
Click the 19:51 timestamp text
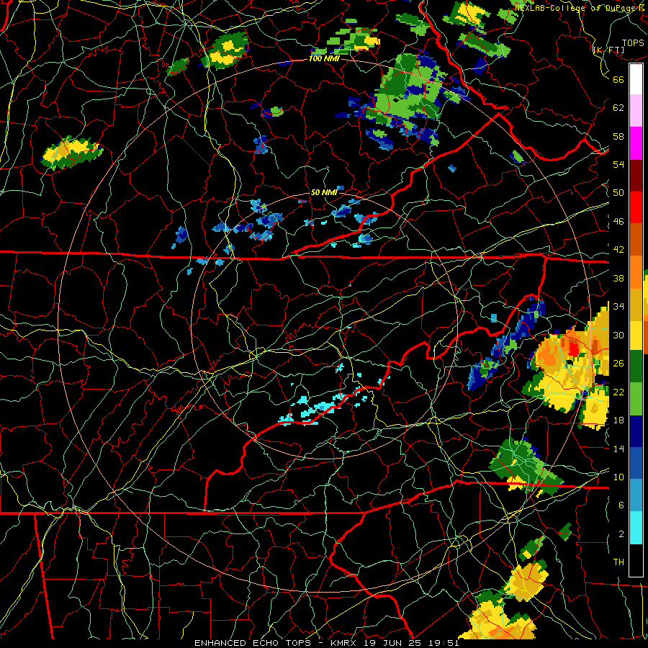443,643
